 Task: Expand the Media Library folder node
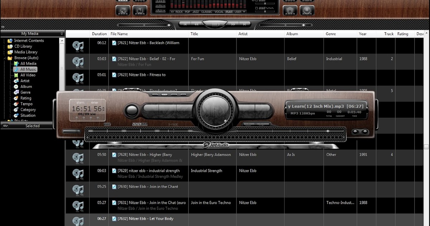4,52
